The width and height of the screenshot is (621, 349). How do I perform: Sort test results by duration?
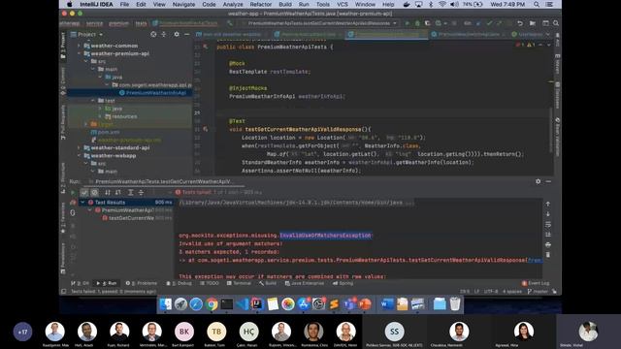click(118, 193)
